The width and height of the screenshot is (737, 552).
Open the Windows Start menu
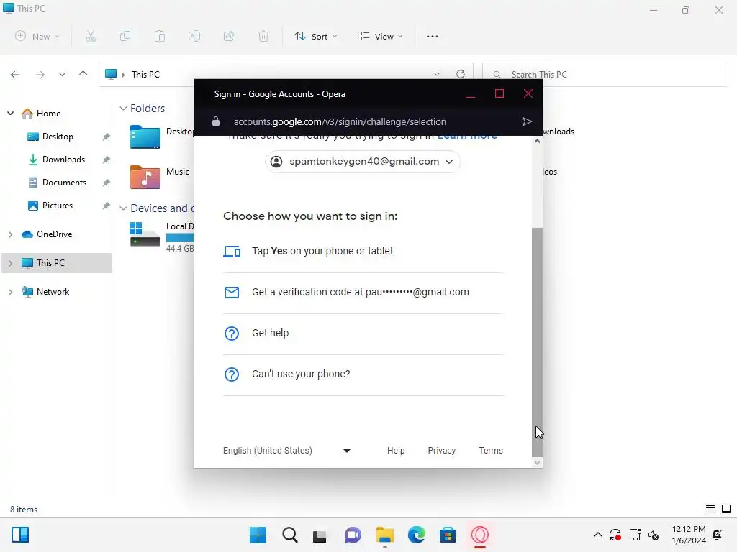pos(258,535)
